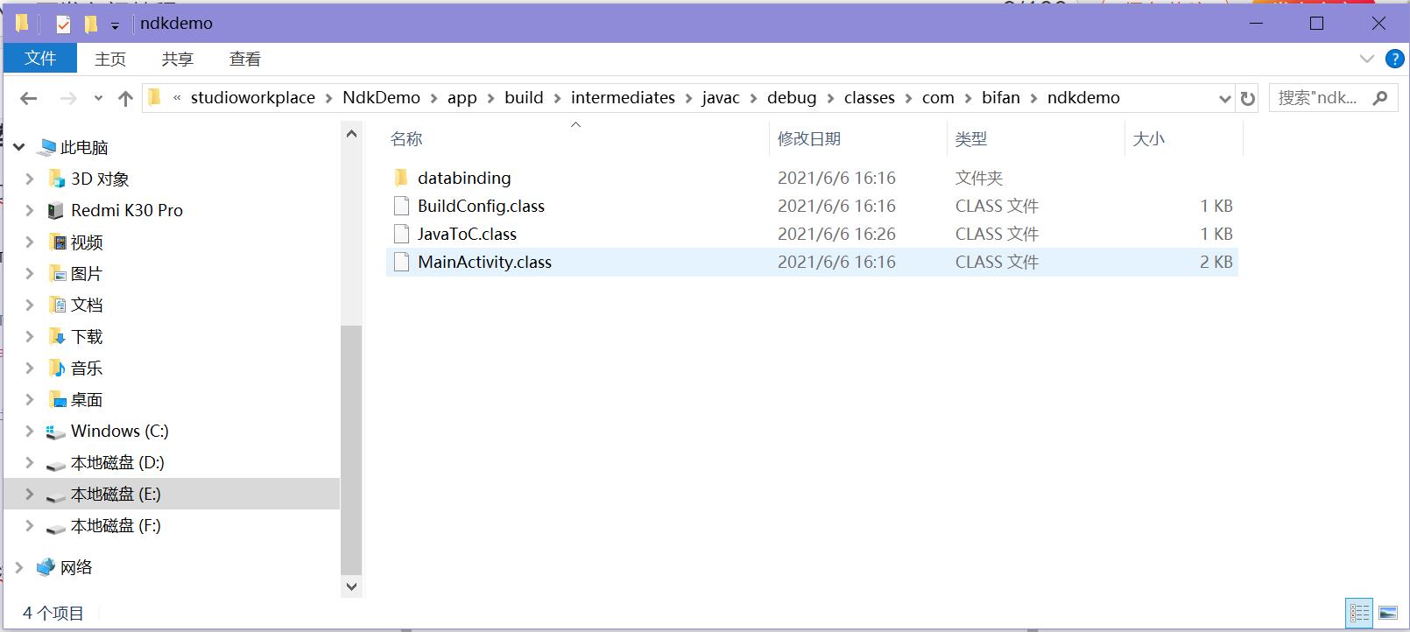
Task: Open 本地磁盘 (F:) in navigation pane
Action: click(116, 525)
